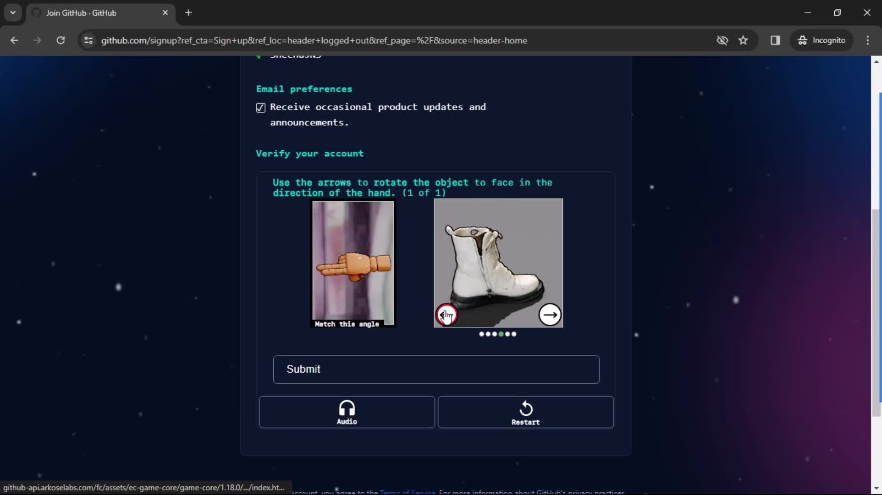Image resolution: width=882 pixels, height=495 pixels.
Task: Open the side panel icon
Action: point(775,40)
